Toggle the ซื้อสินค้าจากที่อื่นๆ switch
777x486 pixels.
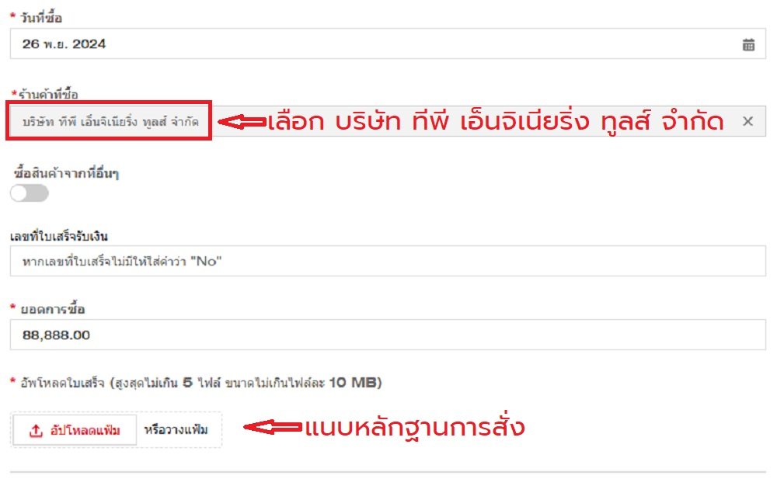30,193
